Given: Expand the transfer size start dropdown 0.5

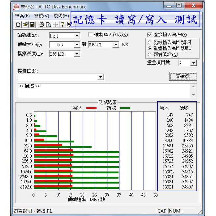Looking at the screenshot, I should [x=77, y=45].
